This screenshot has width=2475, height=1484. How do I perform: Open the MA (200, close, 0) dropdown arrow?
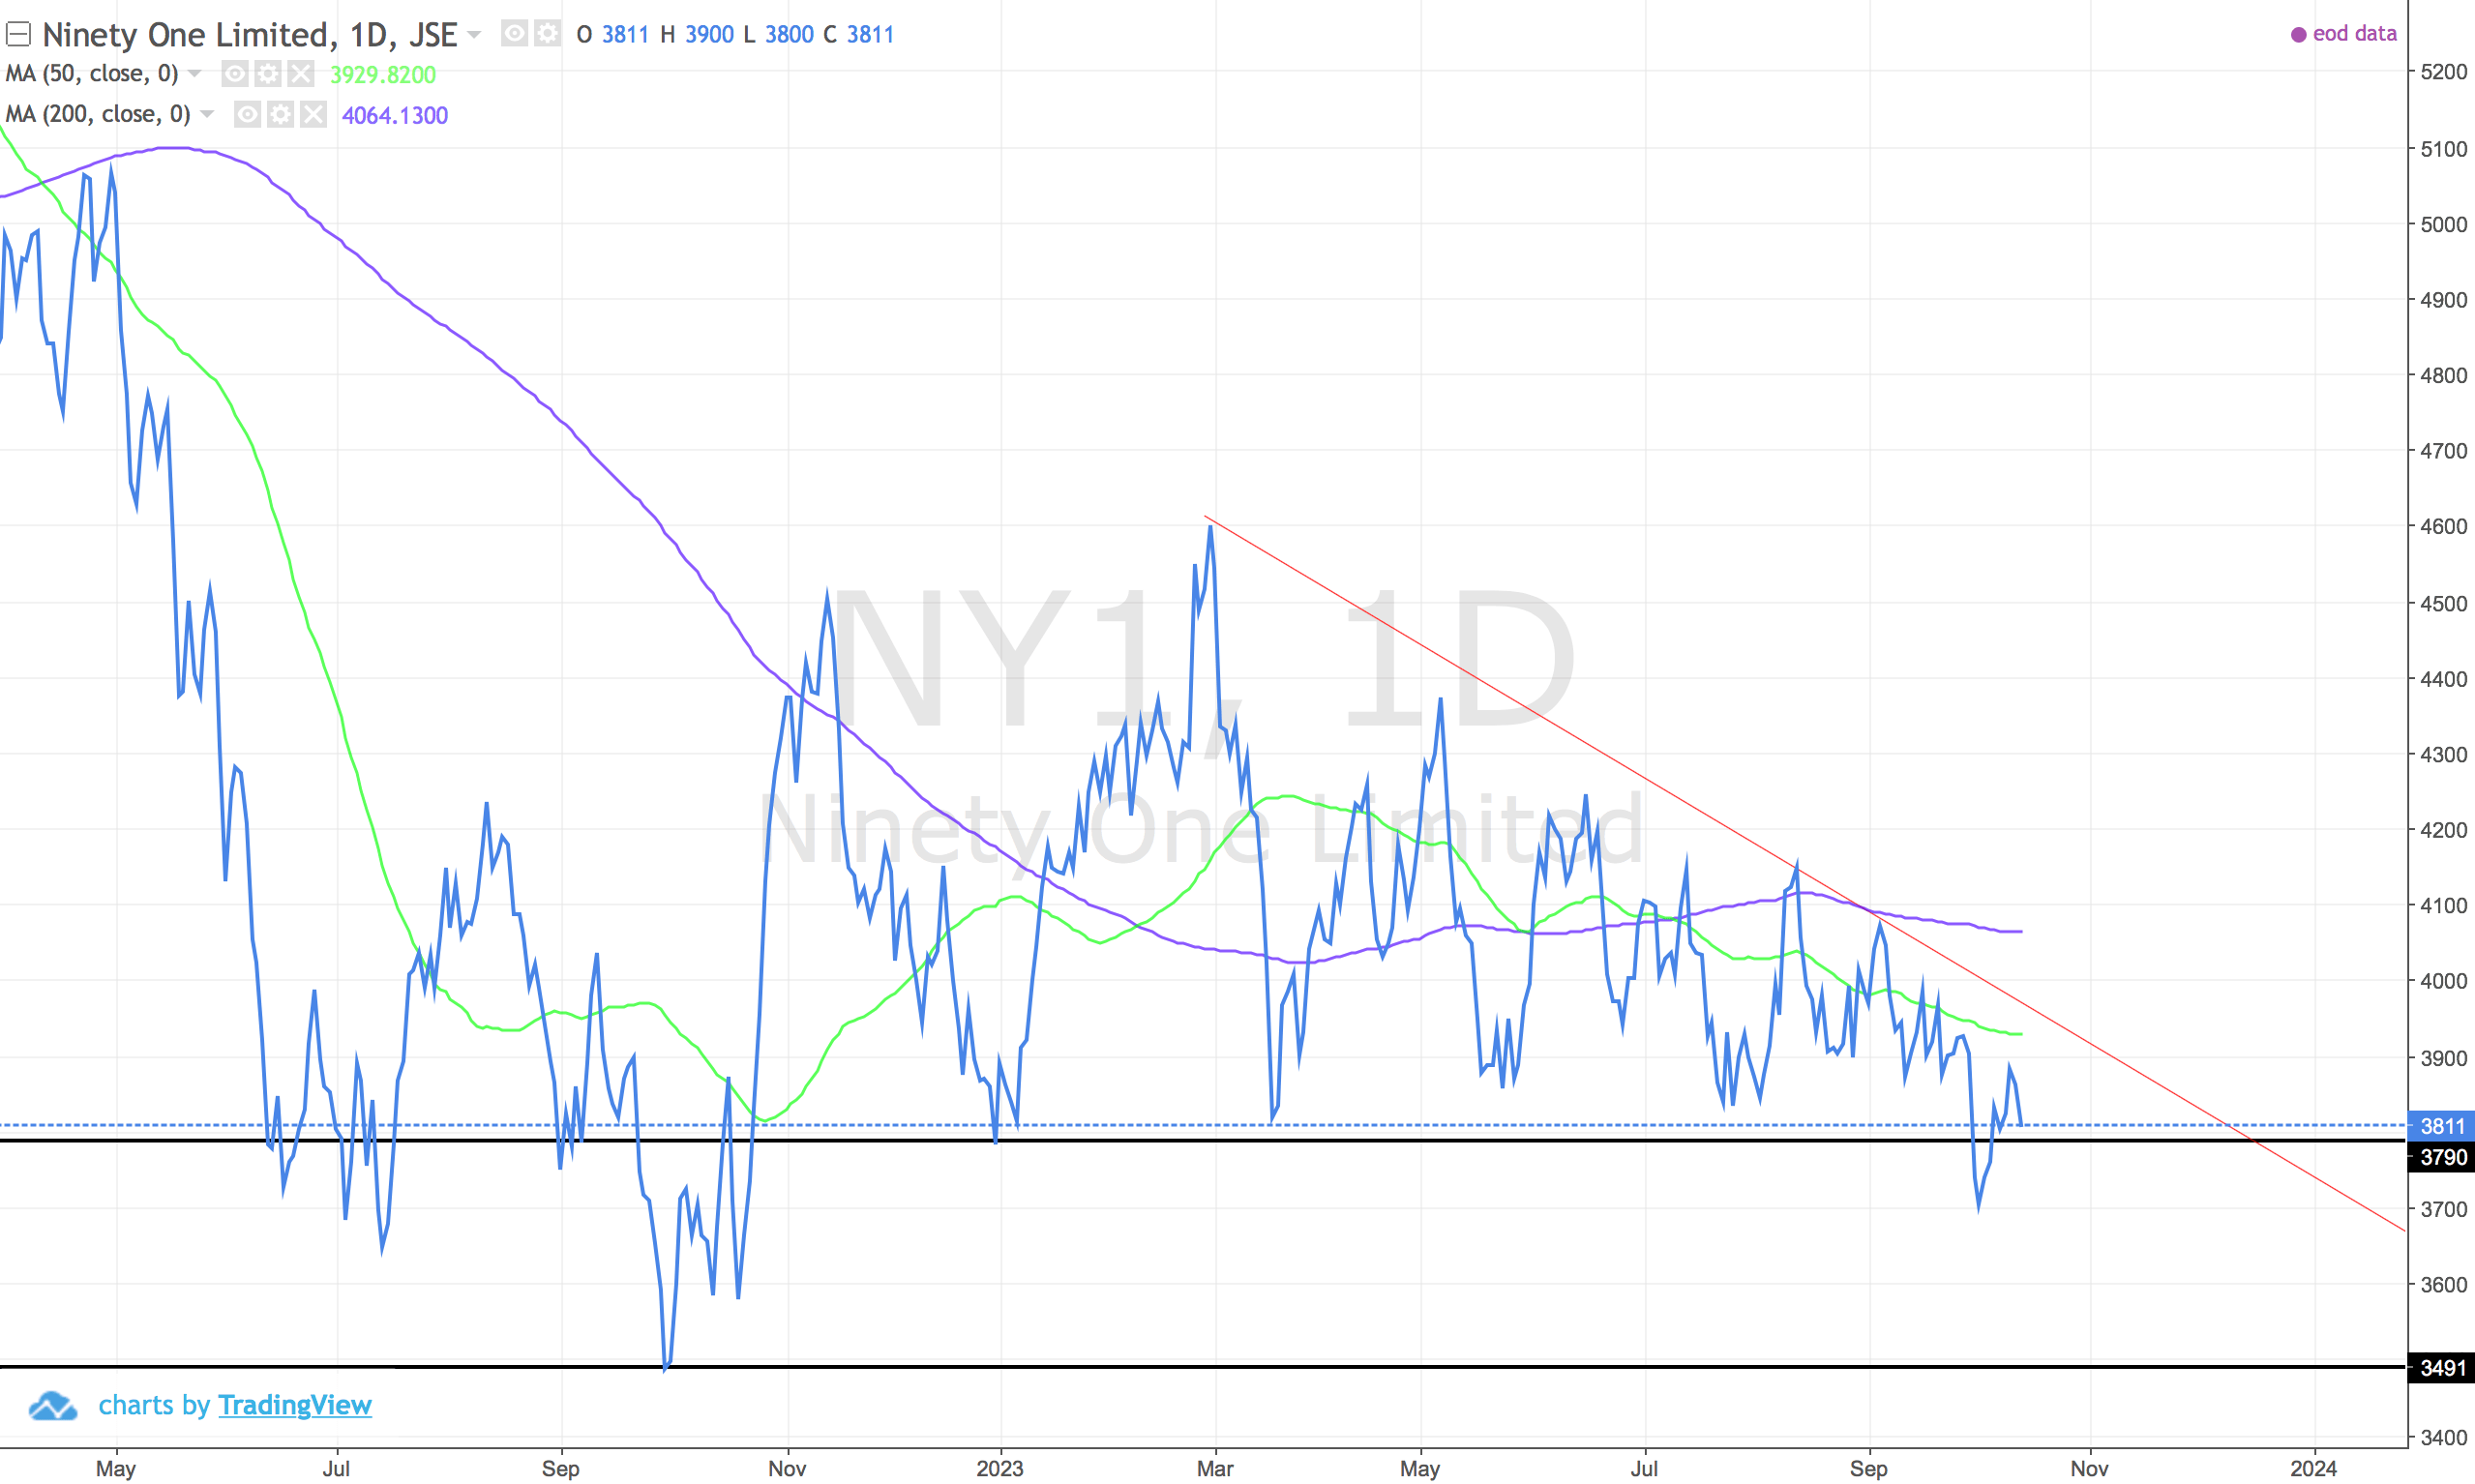tap(207, 114)
